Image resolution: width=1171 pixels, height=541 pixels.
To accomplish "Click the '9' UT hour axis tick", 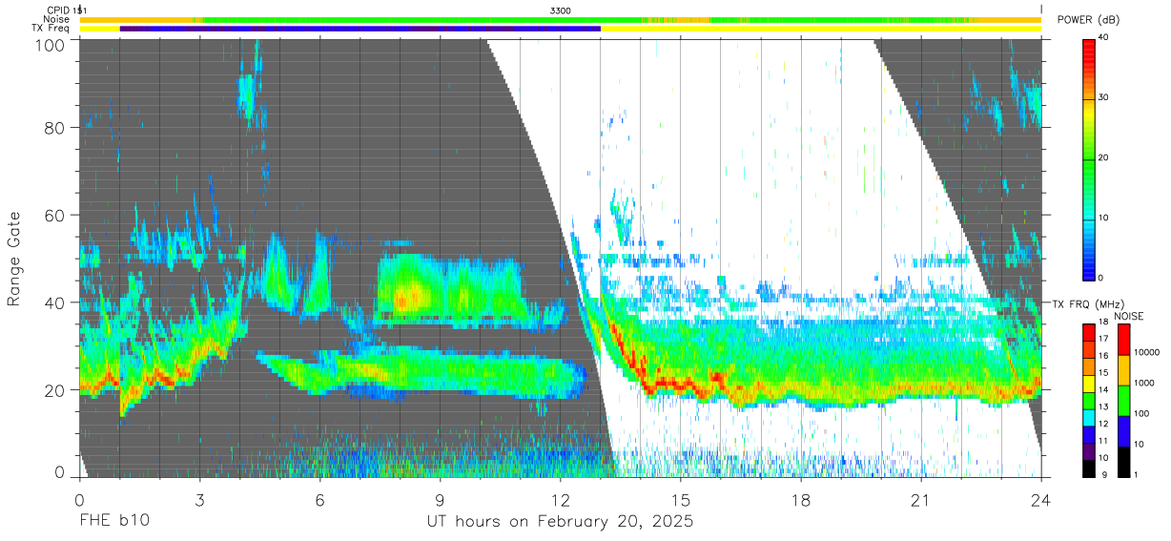I will click(x=440, y=499).
